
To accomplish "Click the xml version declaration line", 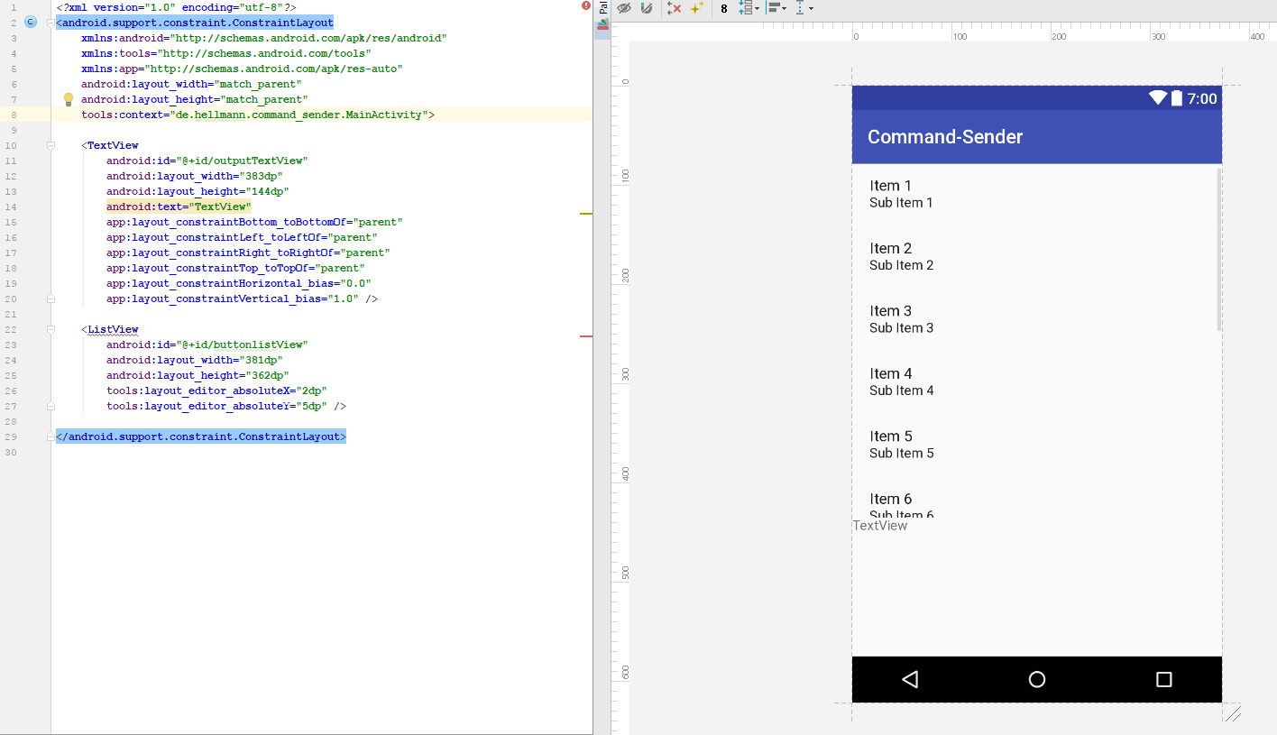I will pyautogui.click(x=176, y=7).
